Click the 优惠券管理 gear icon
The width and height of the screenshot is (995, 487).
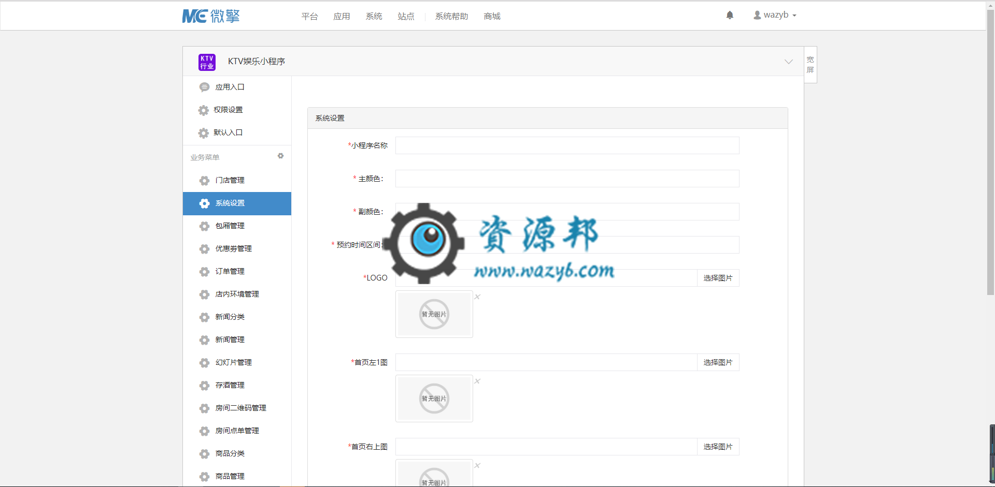coord(204,249)
